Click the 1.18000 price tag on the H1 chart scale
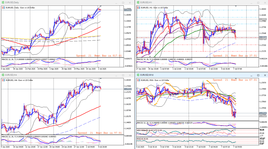The height and width of the screenshot is (149, 268). pos(263,19)
